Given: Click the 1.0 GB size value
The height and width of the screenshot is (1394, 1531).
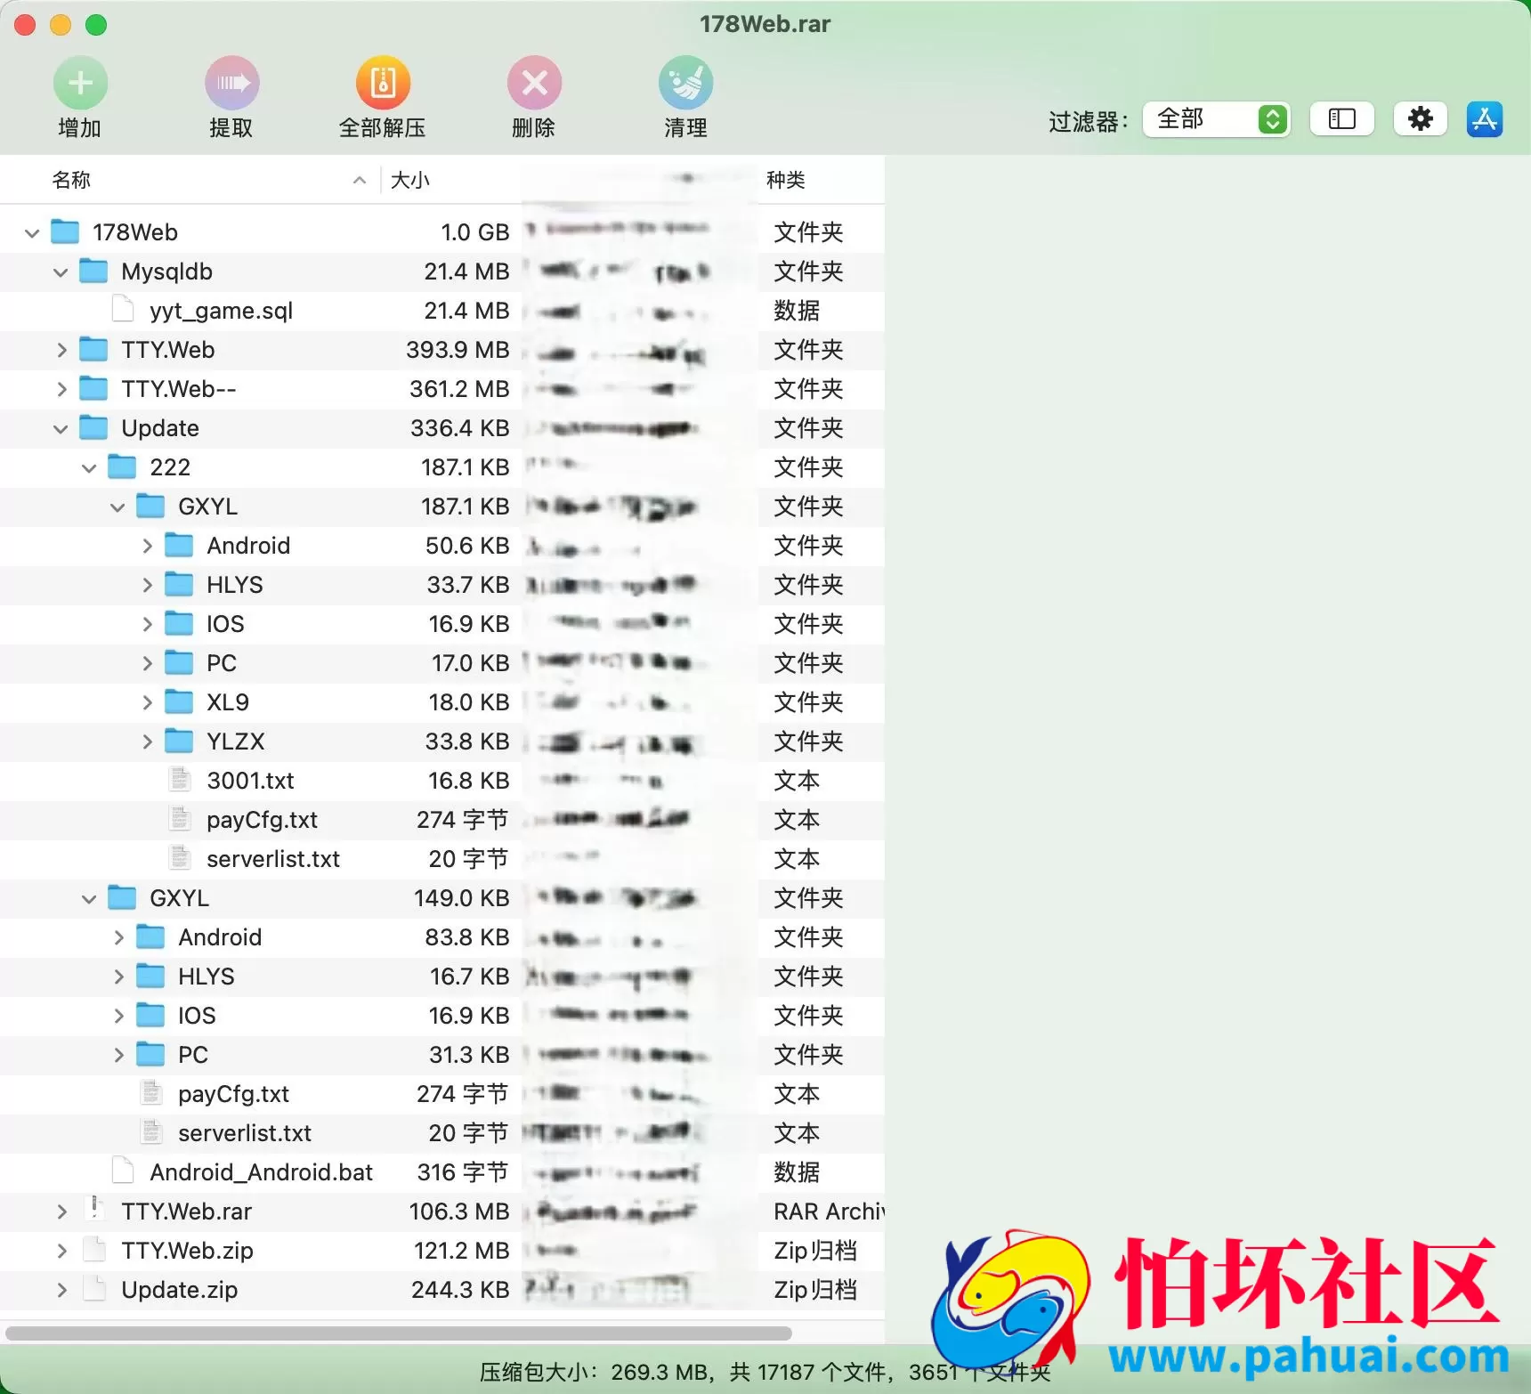Looking at the screenshot, I should [475, 232].
